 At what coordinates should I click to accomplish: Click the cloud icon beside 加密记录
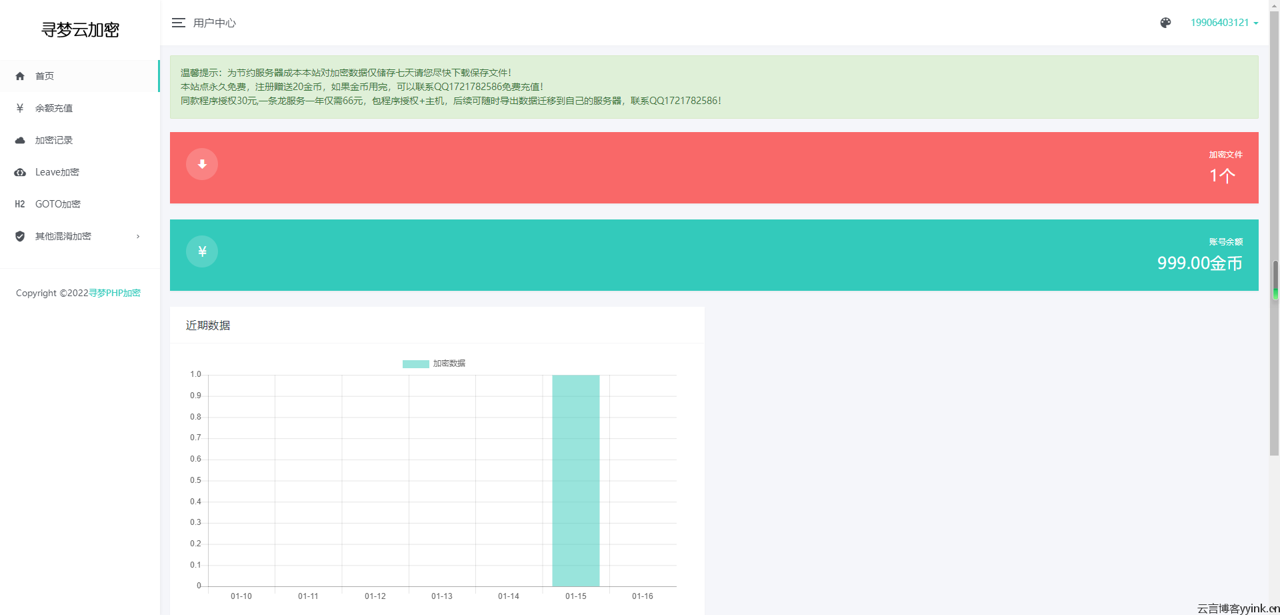tap(20, 140)
